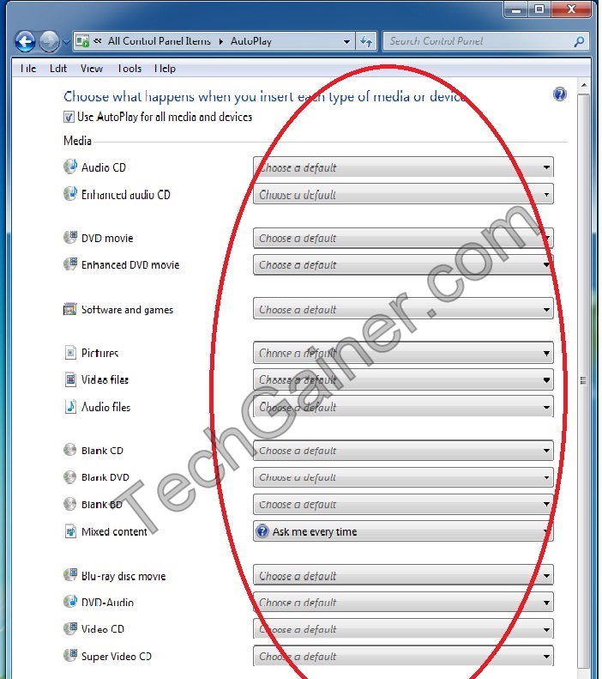Click the Pictures file icon
602x679 pixels.
[x=70, y=353]
